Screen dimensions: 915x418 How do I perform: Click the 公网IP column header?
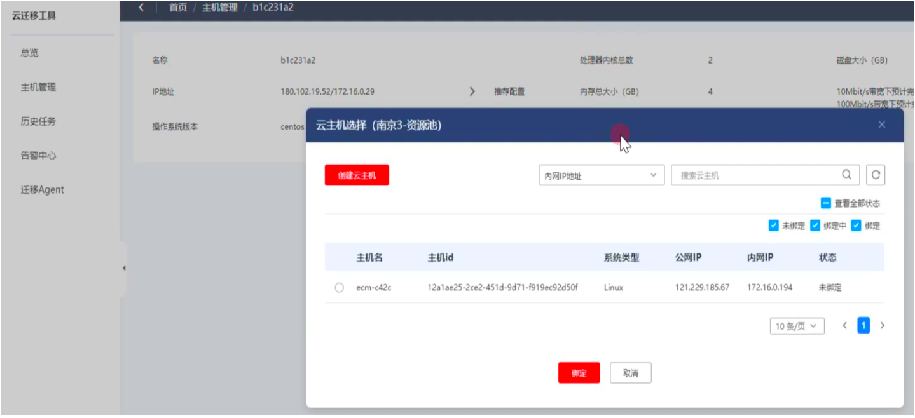point(688,258)
